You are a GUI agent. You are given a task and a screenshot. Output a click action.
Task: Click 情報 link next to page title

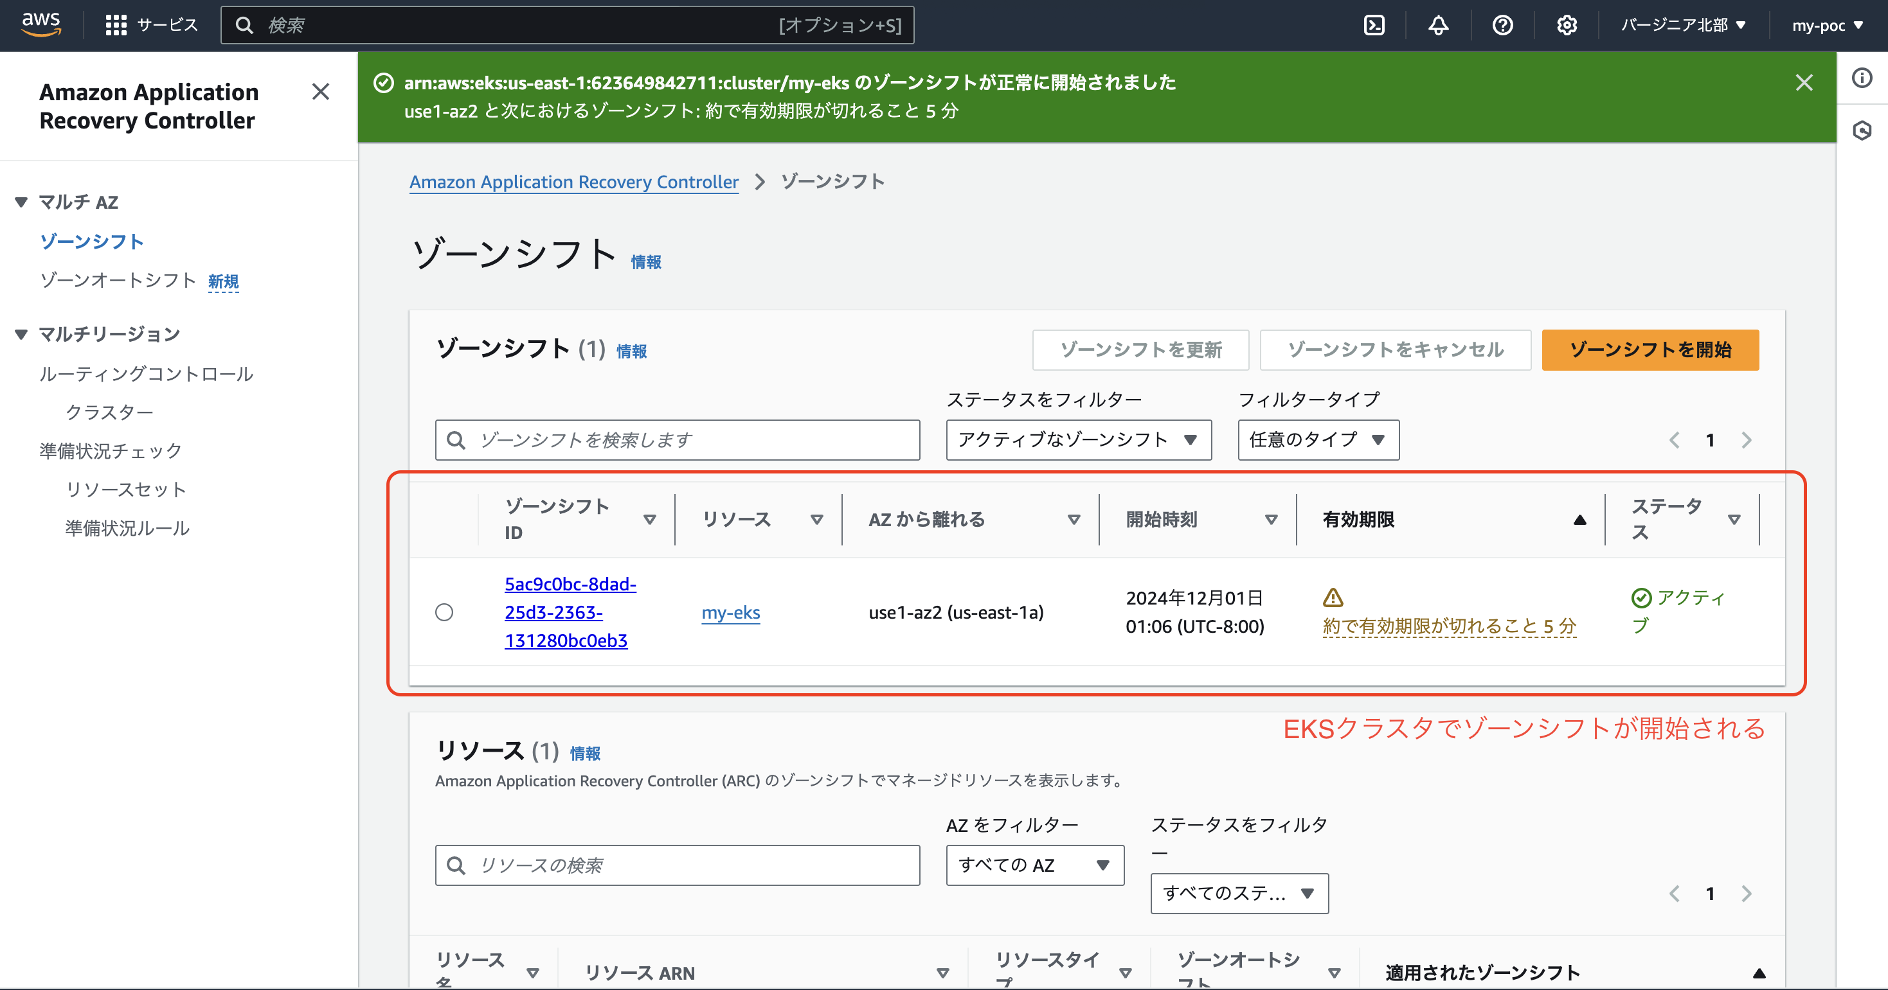point(645,262)
